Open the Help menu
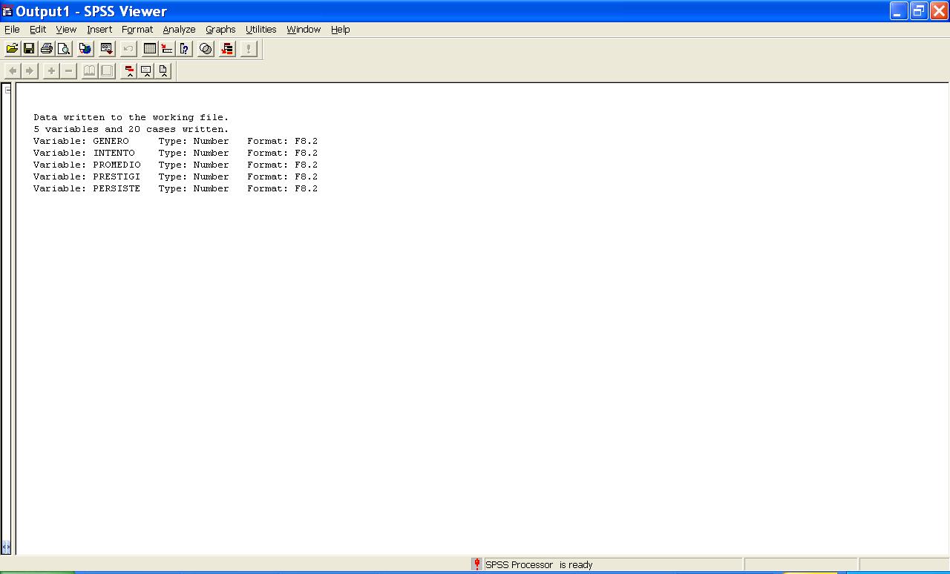This screenshot has height=574, width=950. [341, 30]
